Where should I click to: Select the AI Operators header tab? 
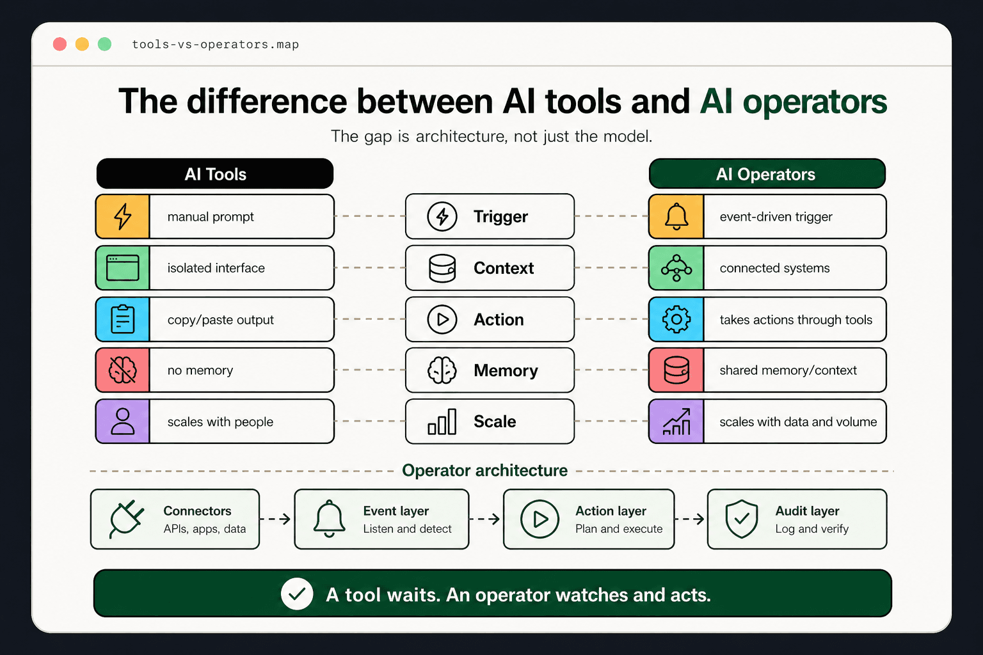767,173
